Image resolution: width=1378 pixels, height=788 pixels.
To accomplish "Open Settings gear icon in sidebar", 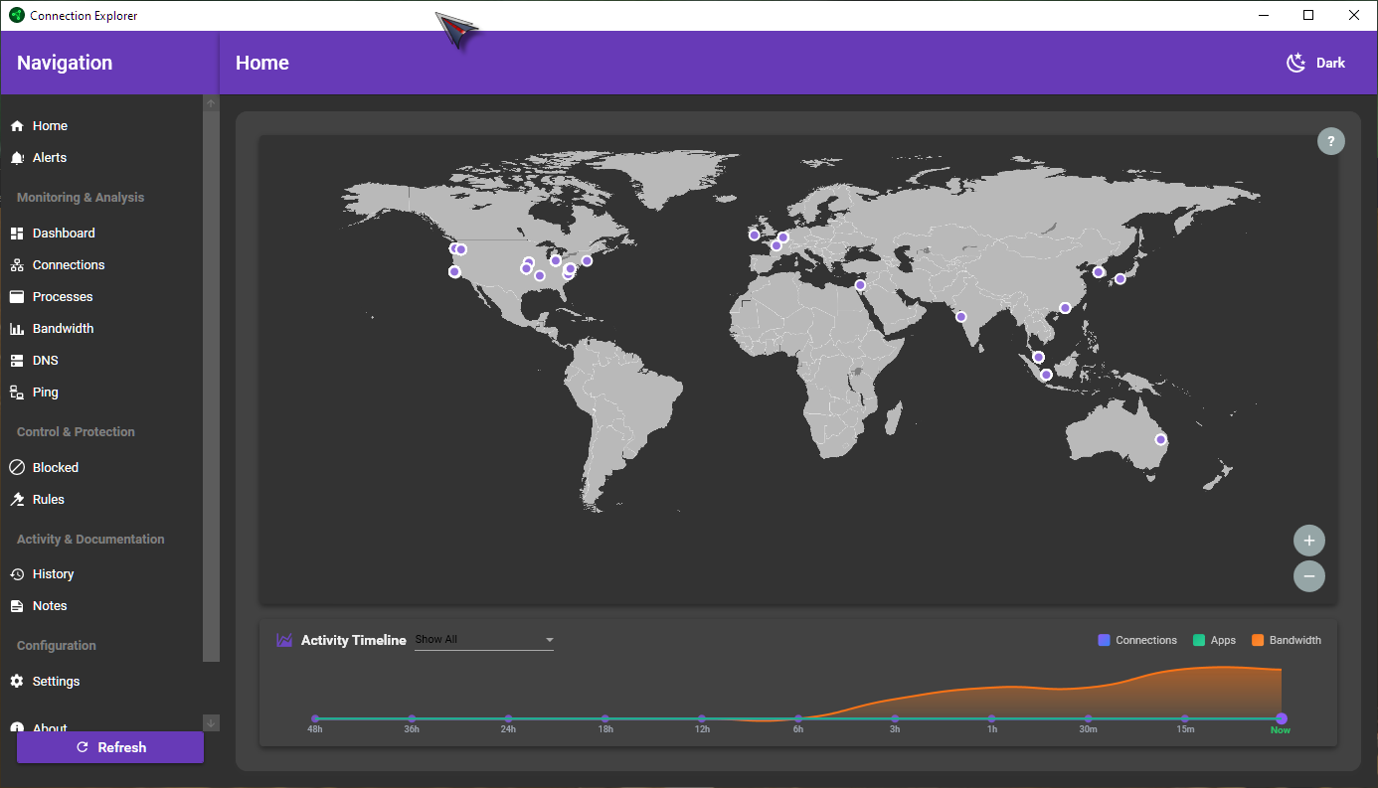I will 17,682.
